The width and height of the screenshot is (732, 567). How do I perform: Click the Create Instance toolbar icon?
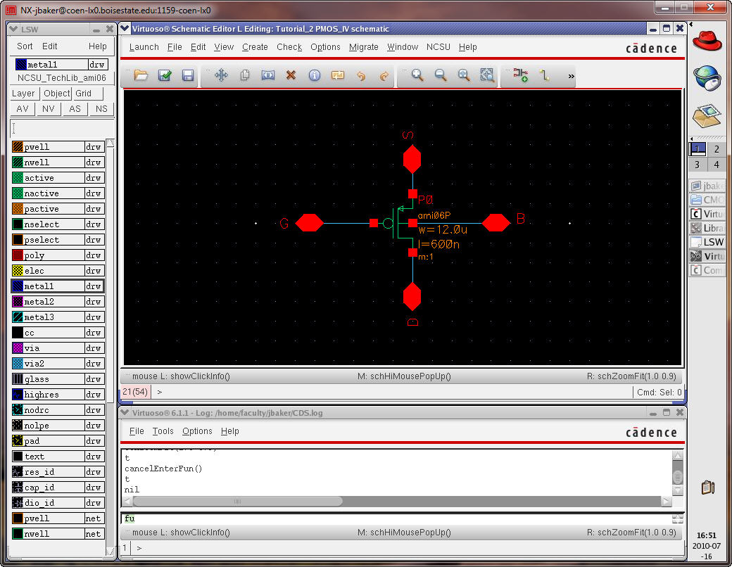(x=521, y=75)
